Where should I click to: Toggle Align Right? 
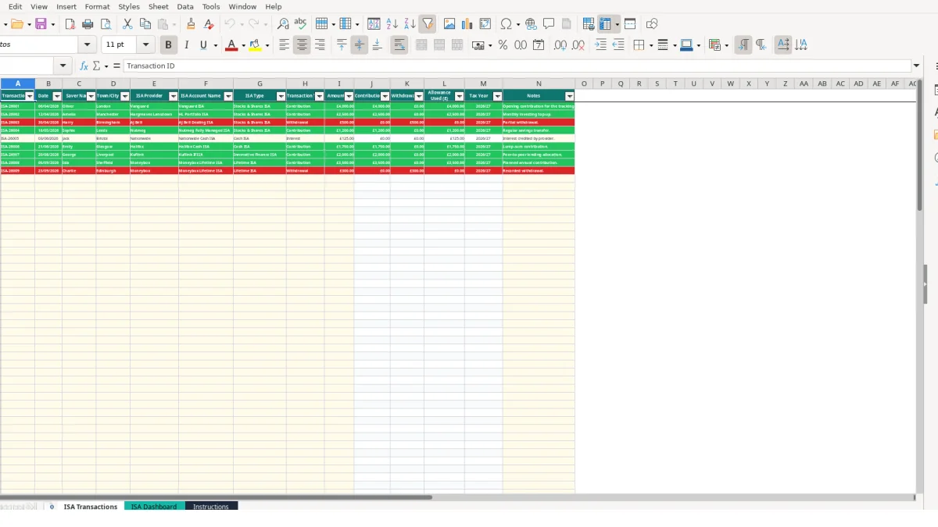click(320, 45)
